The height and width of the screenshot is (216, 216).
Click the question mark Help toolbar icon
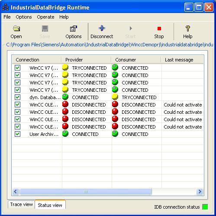point(187,29)
